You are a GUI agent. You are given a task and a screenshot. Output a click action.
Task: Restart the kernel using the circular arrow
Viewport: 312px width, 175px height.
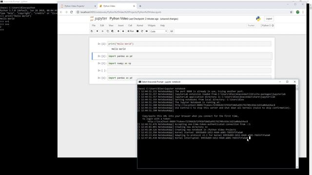(x=142, y=31)
